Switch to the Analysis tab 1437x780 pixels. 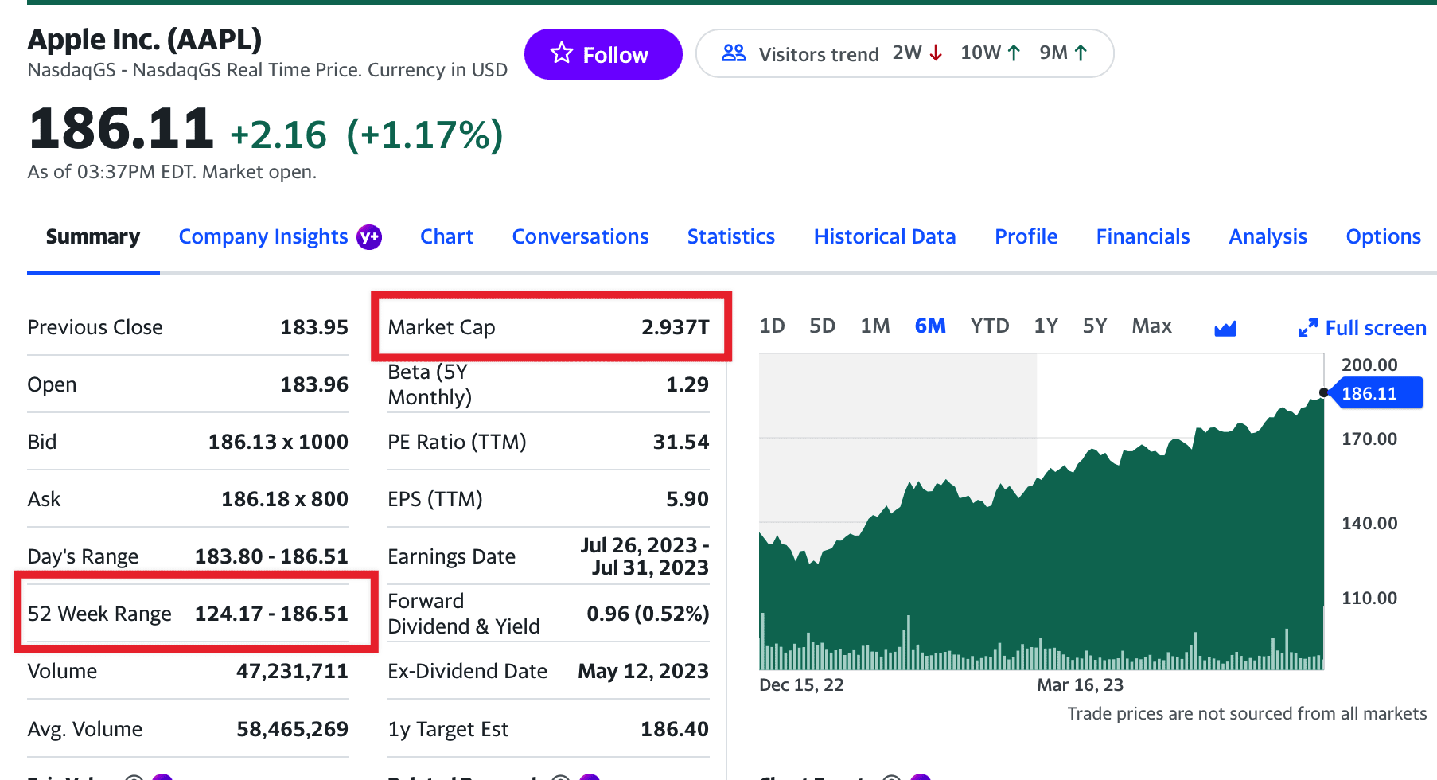(x=1268, y=236)
